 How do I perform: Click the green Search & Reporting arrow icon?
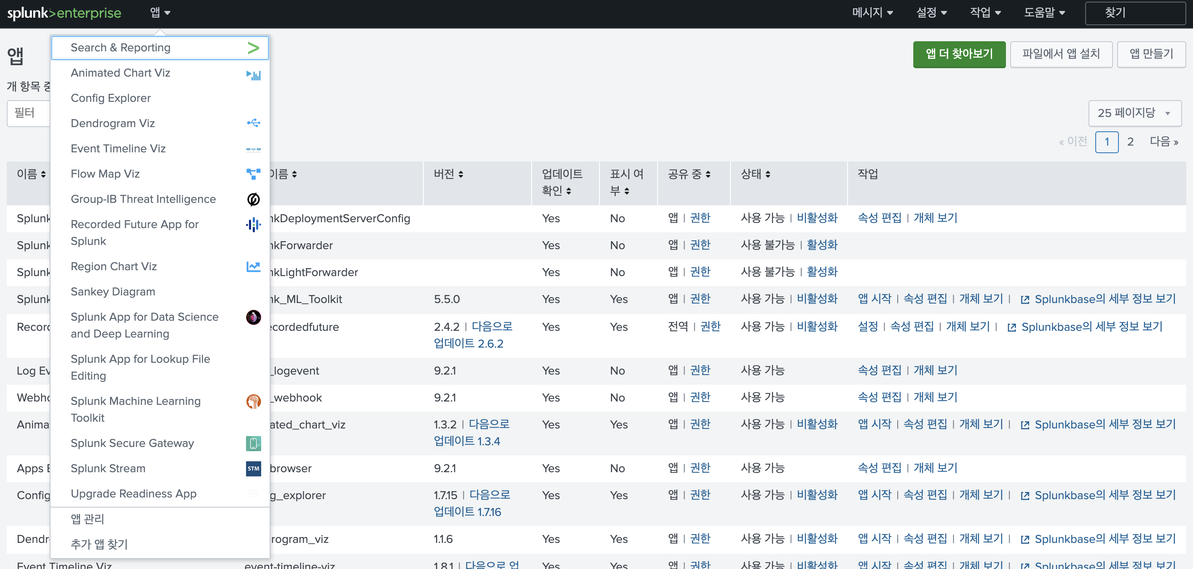253,48
